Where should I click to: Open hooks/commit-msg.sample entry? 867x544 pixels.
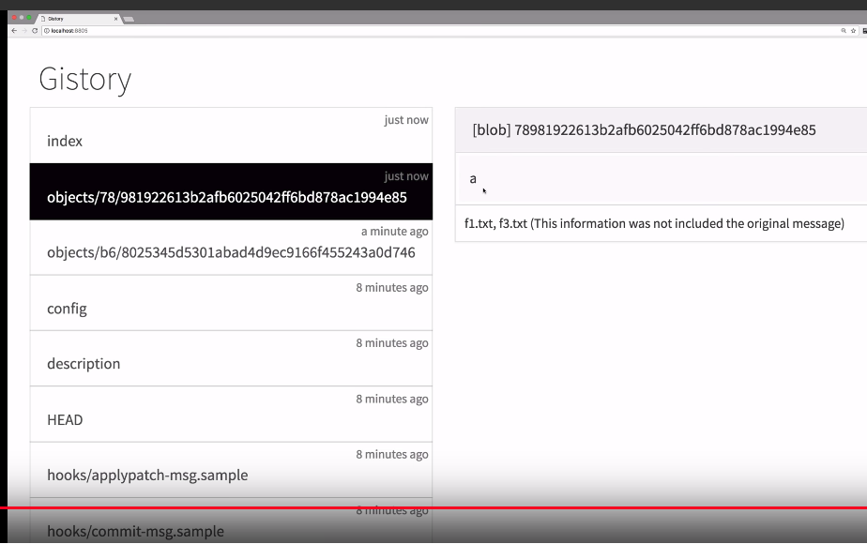coord(231,521)
